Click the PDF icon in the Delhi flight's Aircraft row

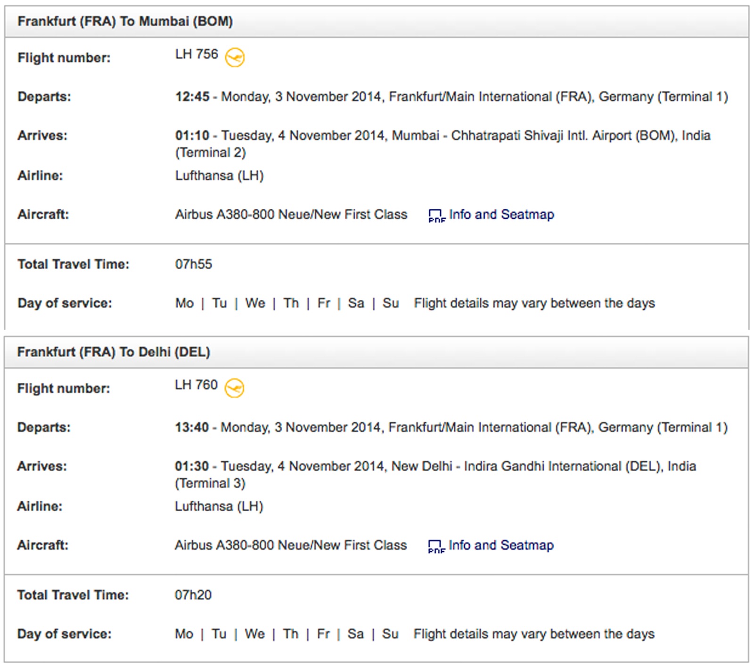tap(436, 547)
